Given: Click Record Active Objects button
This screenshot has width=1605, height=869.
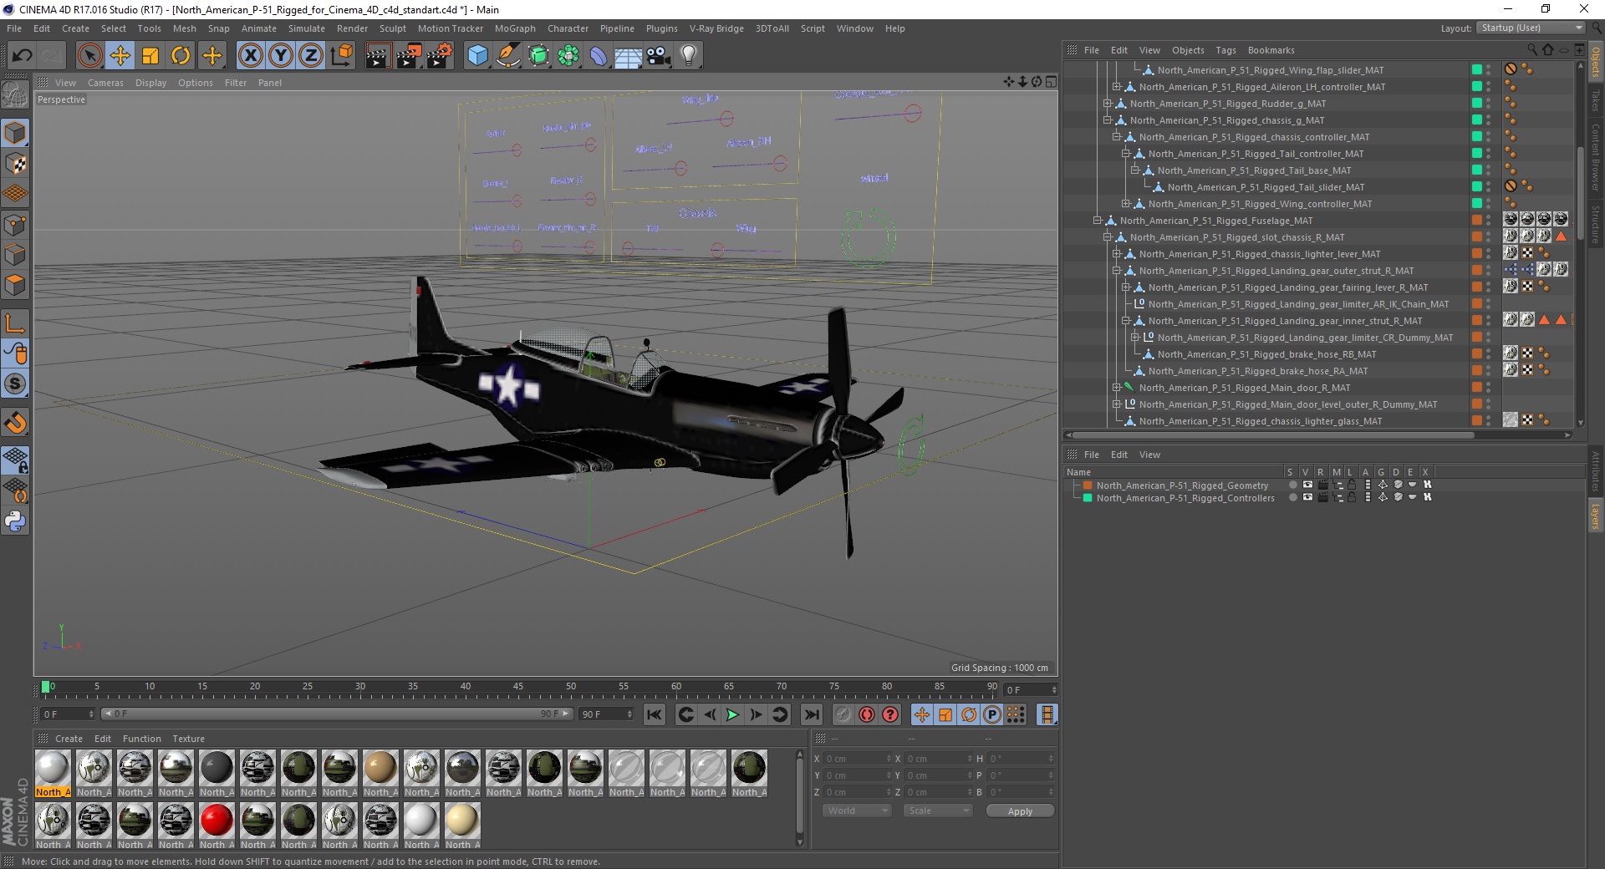Looking at the screenshot, I should pyautogui.click(x=843, y=714).
